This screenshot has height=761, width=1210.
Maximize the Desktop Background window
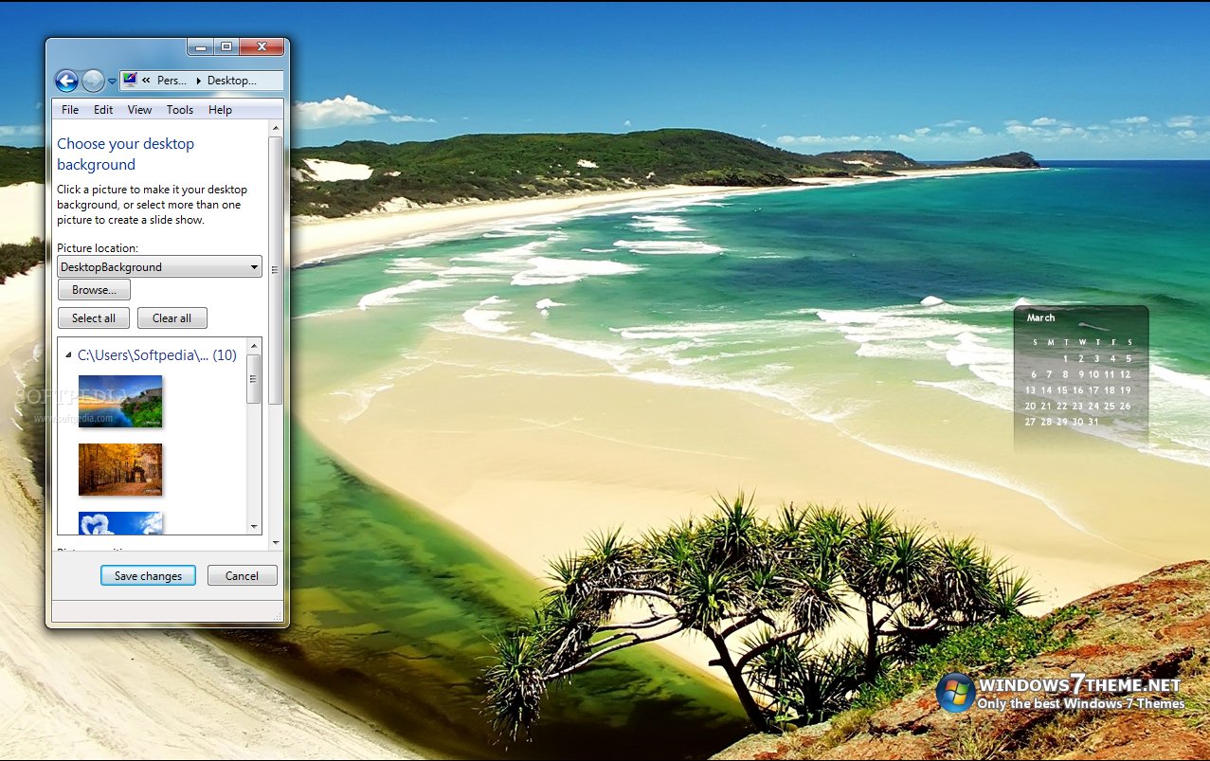pos(226,46)
